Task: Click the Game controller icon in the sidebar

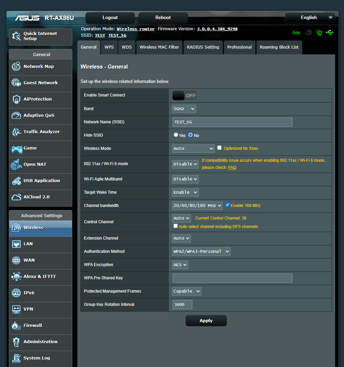Action: (16, 149)
